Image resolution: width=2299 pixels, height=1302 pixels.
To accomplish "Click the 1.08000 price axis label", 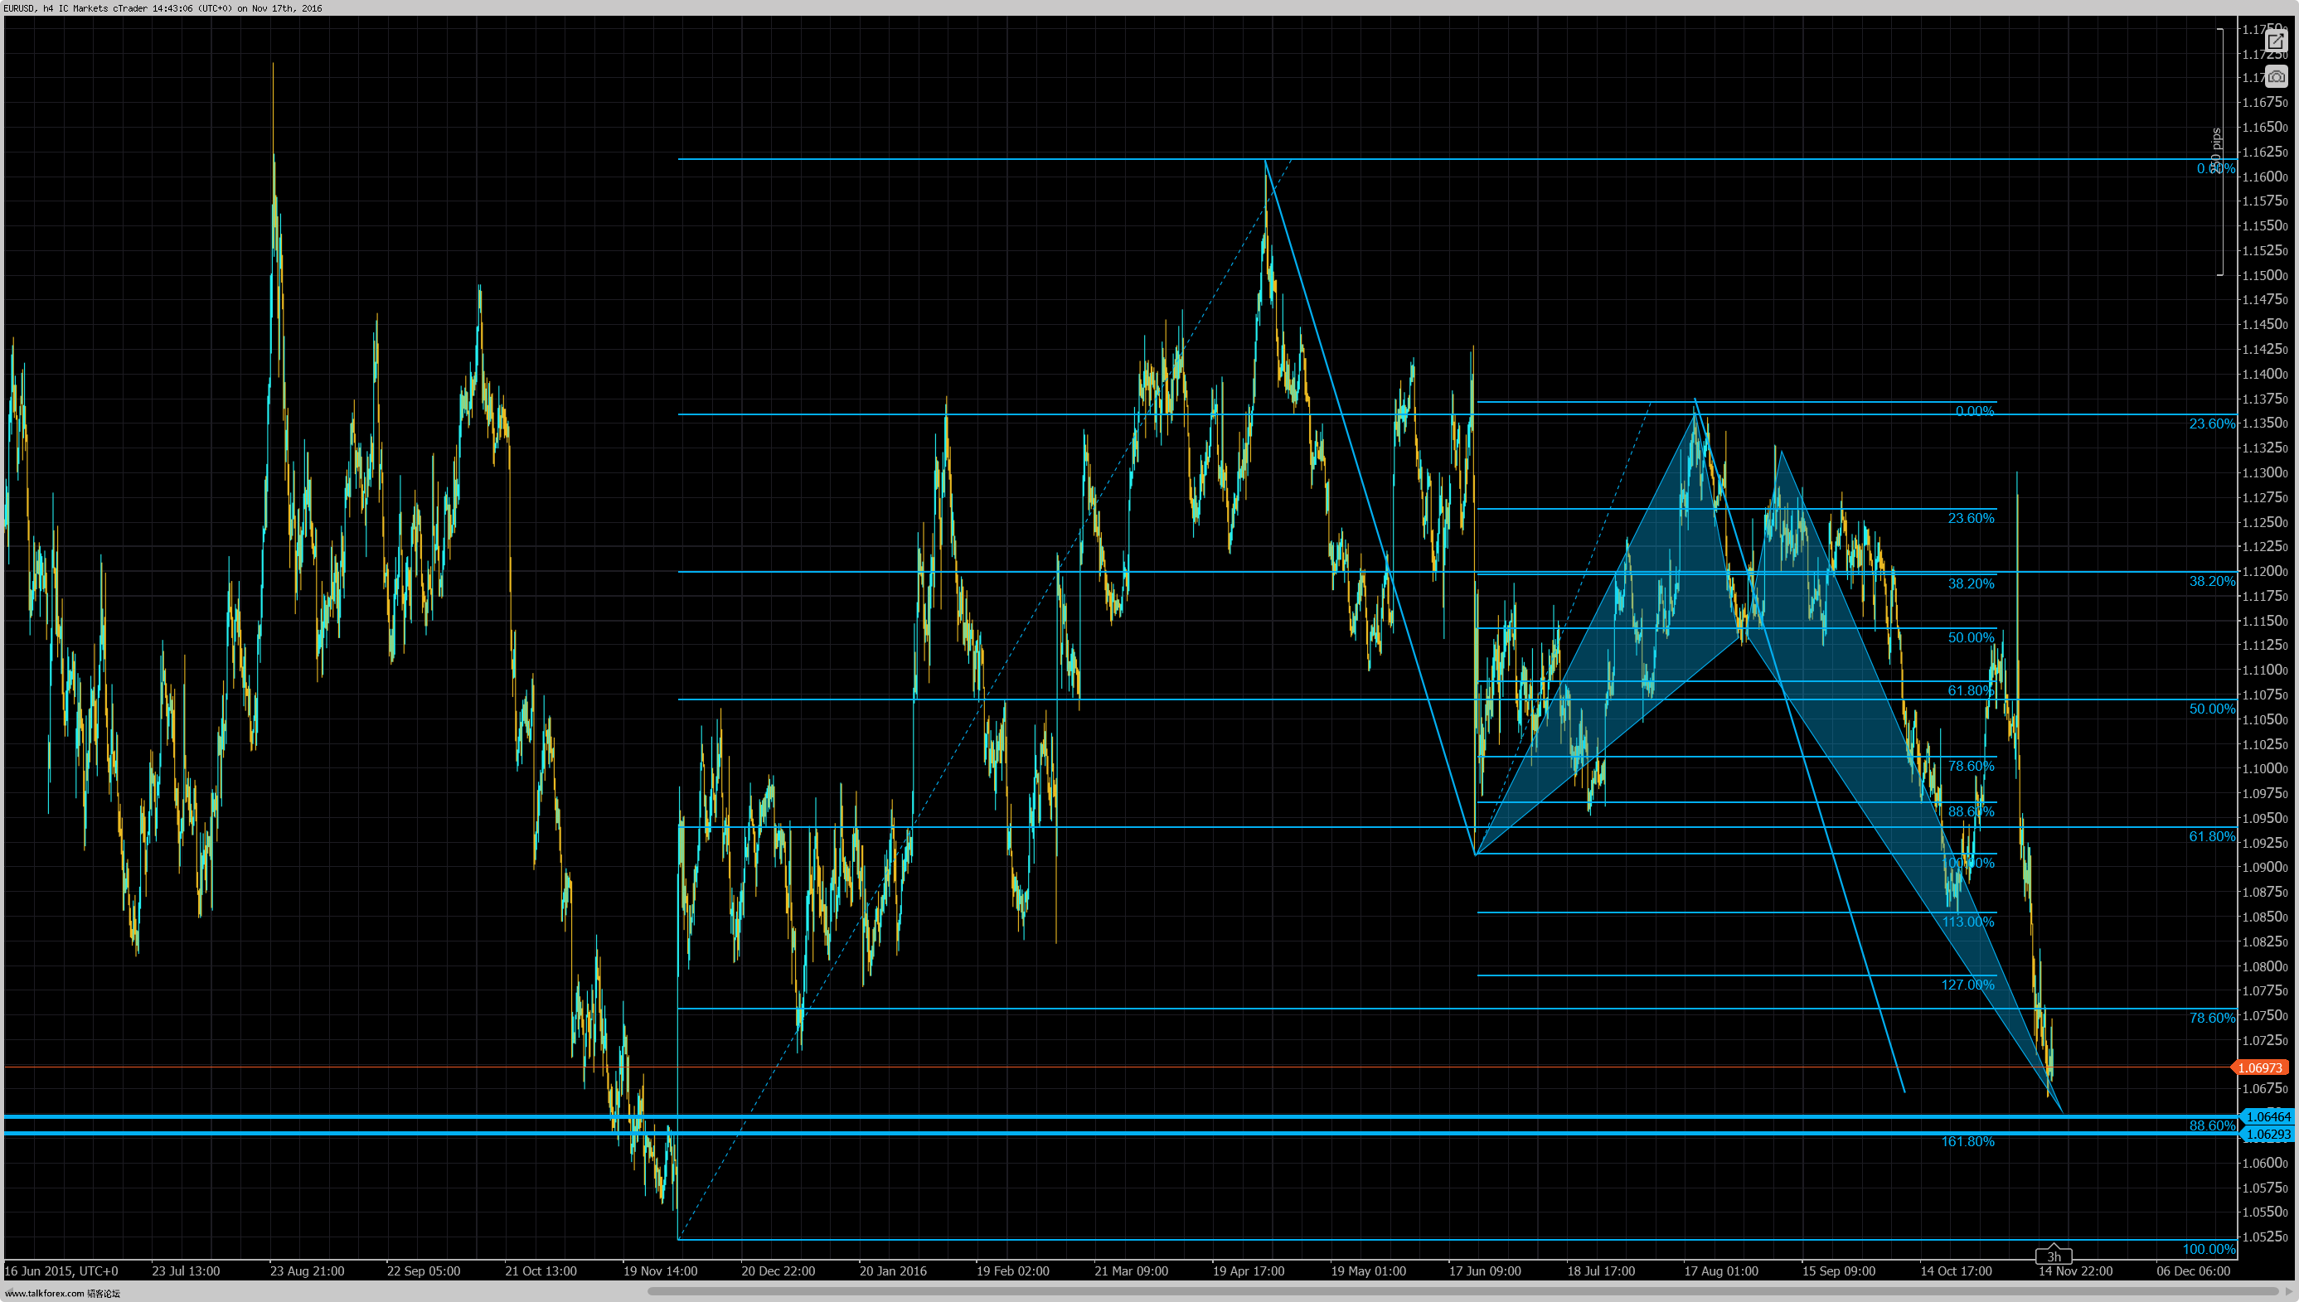I will tap(2264, 966).
